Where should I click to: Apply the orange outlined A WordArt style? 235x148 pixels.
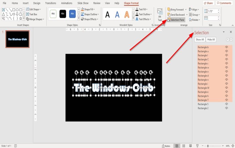[x=127, y=14]
